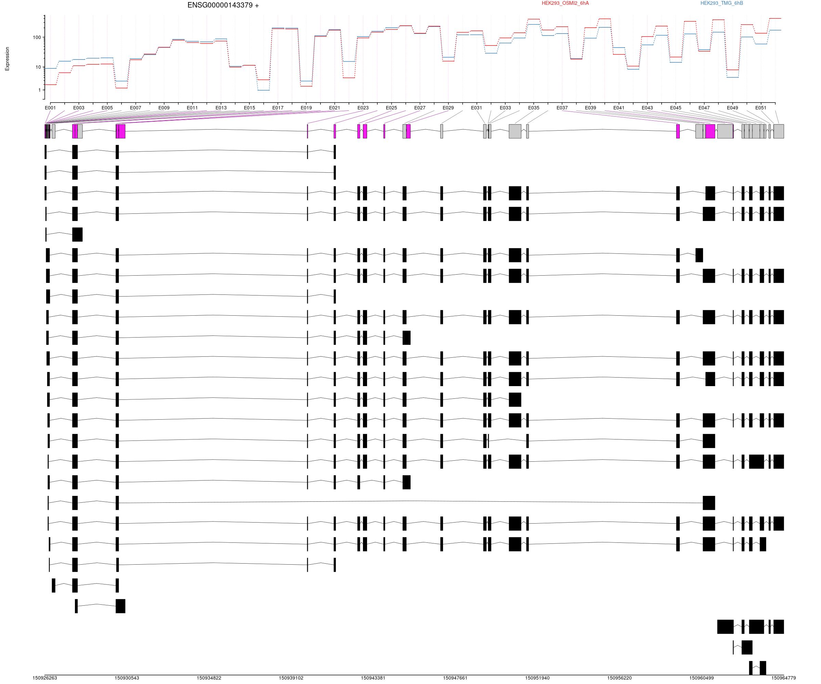Click exon label E021
The image size is (821, 684).
334,108
